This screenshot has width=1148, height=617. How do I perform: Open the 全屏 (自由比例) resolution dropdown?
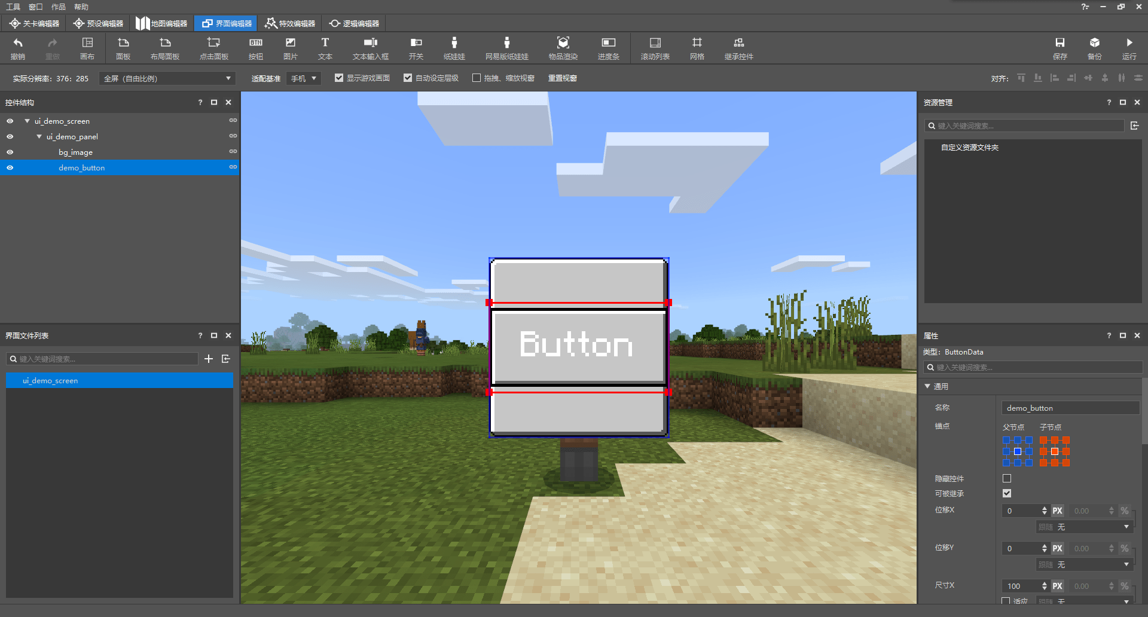pyautogui.click(x=167, y=78)
